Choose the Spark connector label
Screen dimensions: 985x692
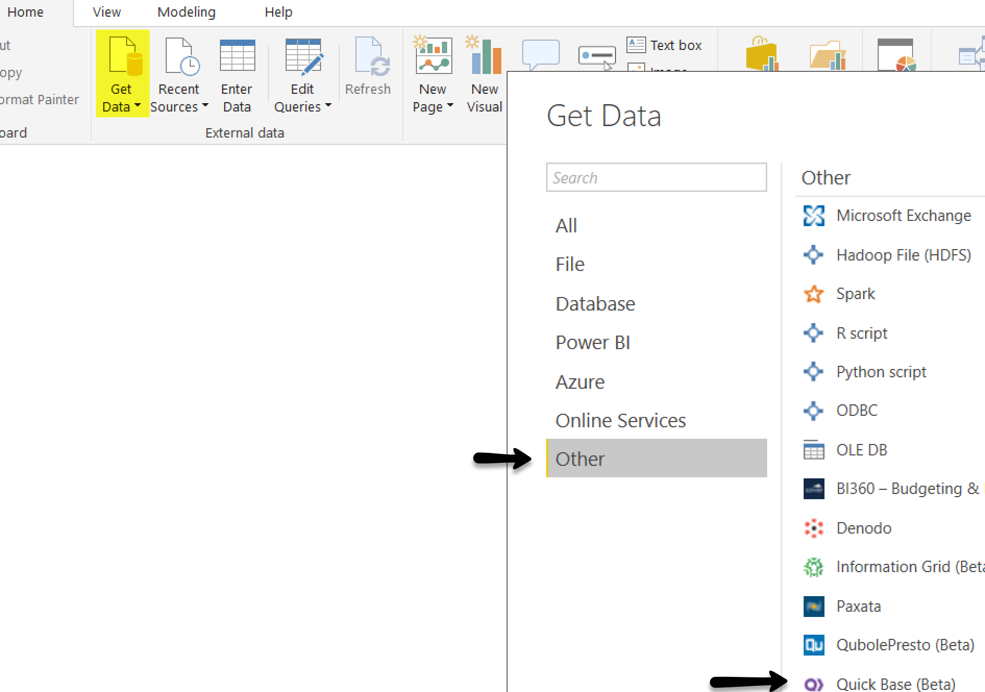coord(856,294)
